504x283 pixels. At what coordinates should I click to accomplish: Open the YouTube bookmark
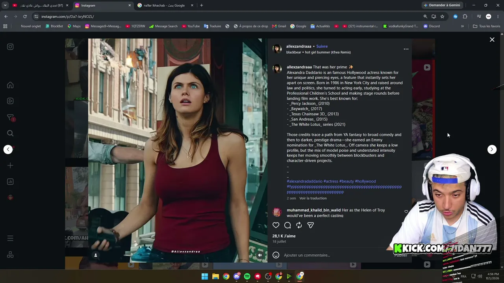tap(191, 26)
